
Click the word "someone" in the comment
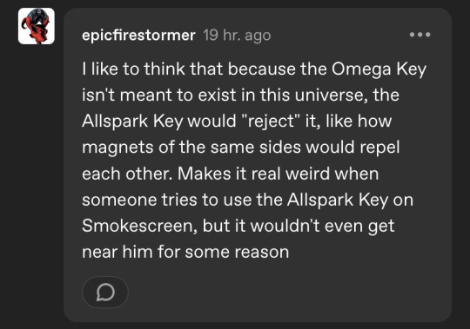pos(119,200)
